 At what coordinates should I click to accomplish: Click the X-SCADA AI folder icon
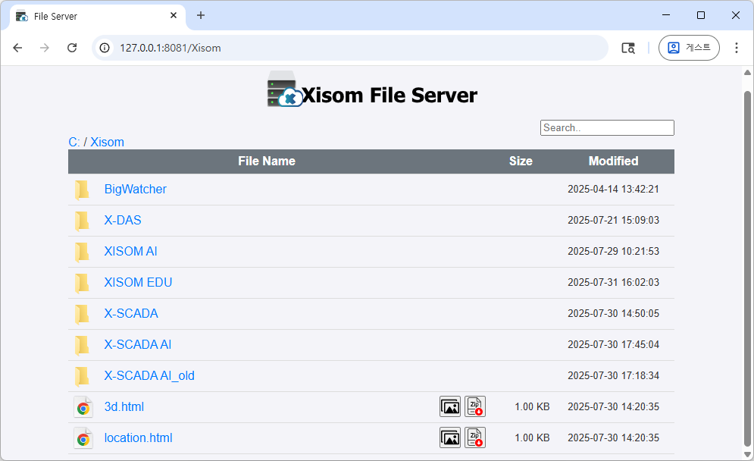click(83, 345)
